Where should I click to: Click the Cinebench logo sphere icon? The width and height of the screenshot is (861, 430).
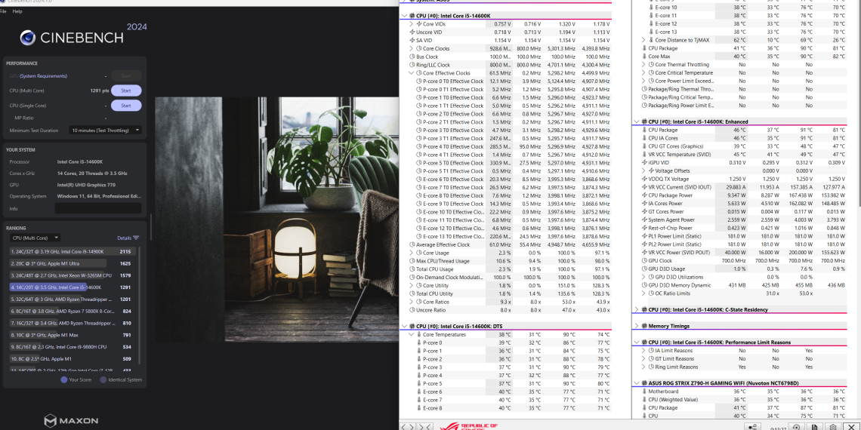click(x=28, y=37)
